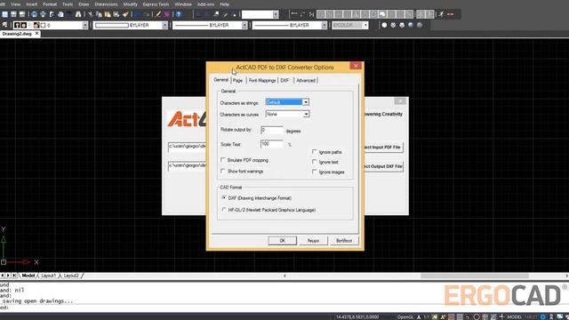
Task: Click the layer manager icon at left
Action: (x=4, y=25)
